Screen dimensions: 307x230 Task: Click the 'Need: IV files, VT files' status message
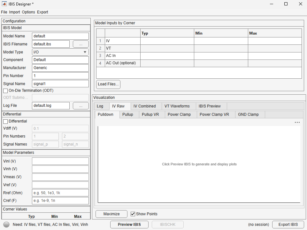click(50, 225)
